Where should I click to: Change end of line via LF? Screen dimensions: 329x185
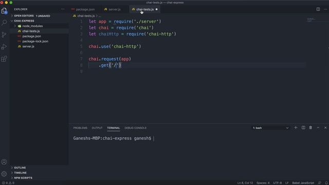pos(287,183)
